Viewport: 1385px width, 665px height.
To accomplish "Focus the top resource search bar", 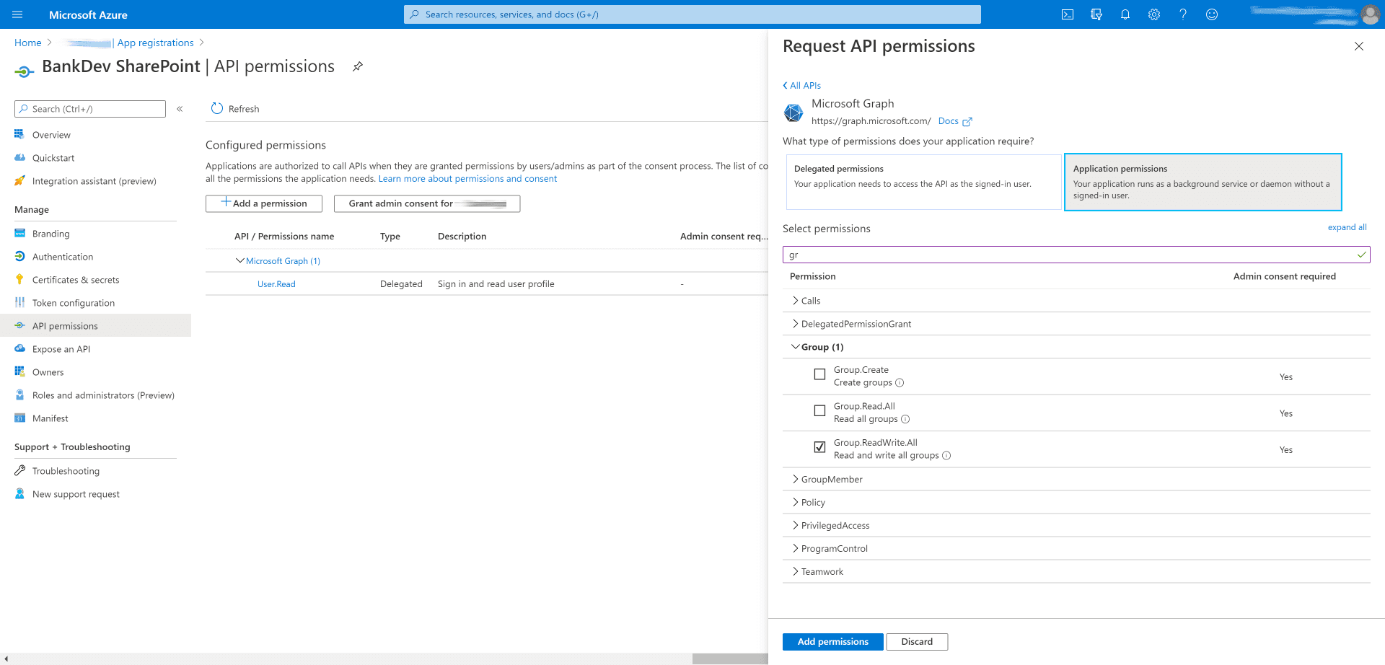I will coord(692,14).
